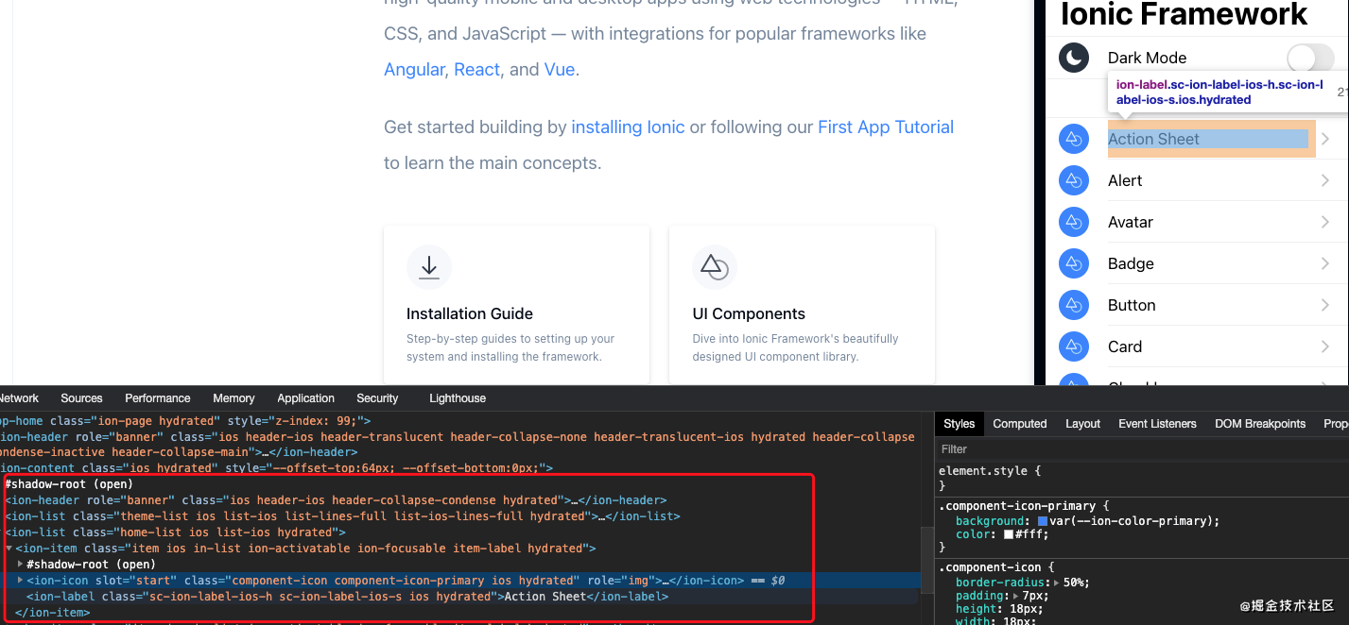Viewport: 1349px width, 625px height.
Task: Click the blue icon beside Button
Action: pos(1074,305)
